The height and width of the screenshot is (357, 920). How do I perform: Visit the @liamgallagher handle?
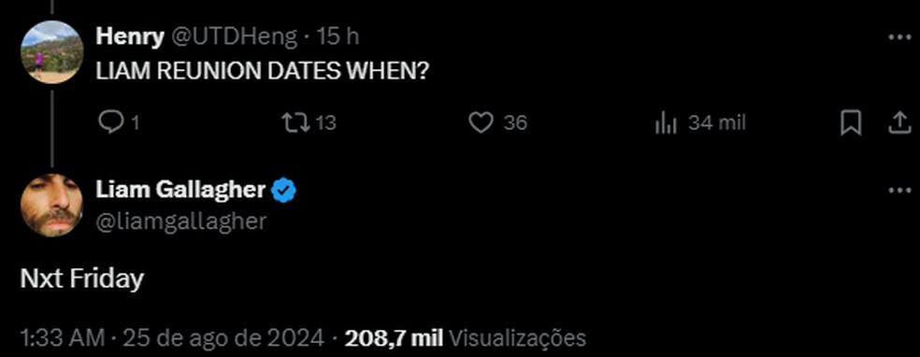(x=180, y=221)
